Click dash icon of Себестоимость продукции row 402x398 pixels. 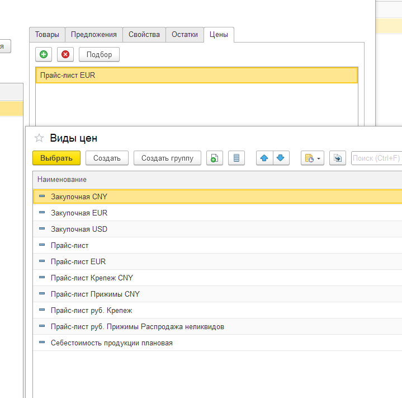tap(42, 343)
